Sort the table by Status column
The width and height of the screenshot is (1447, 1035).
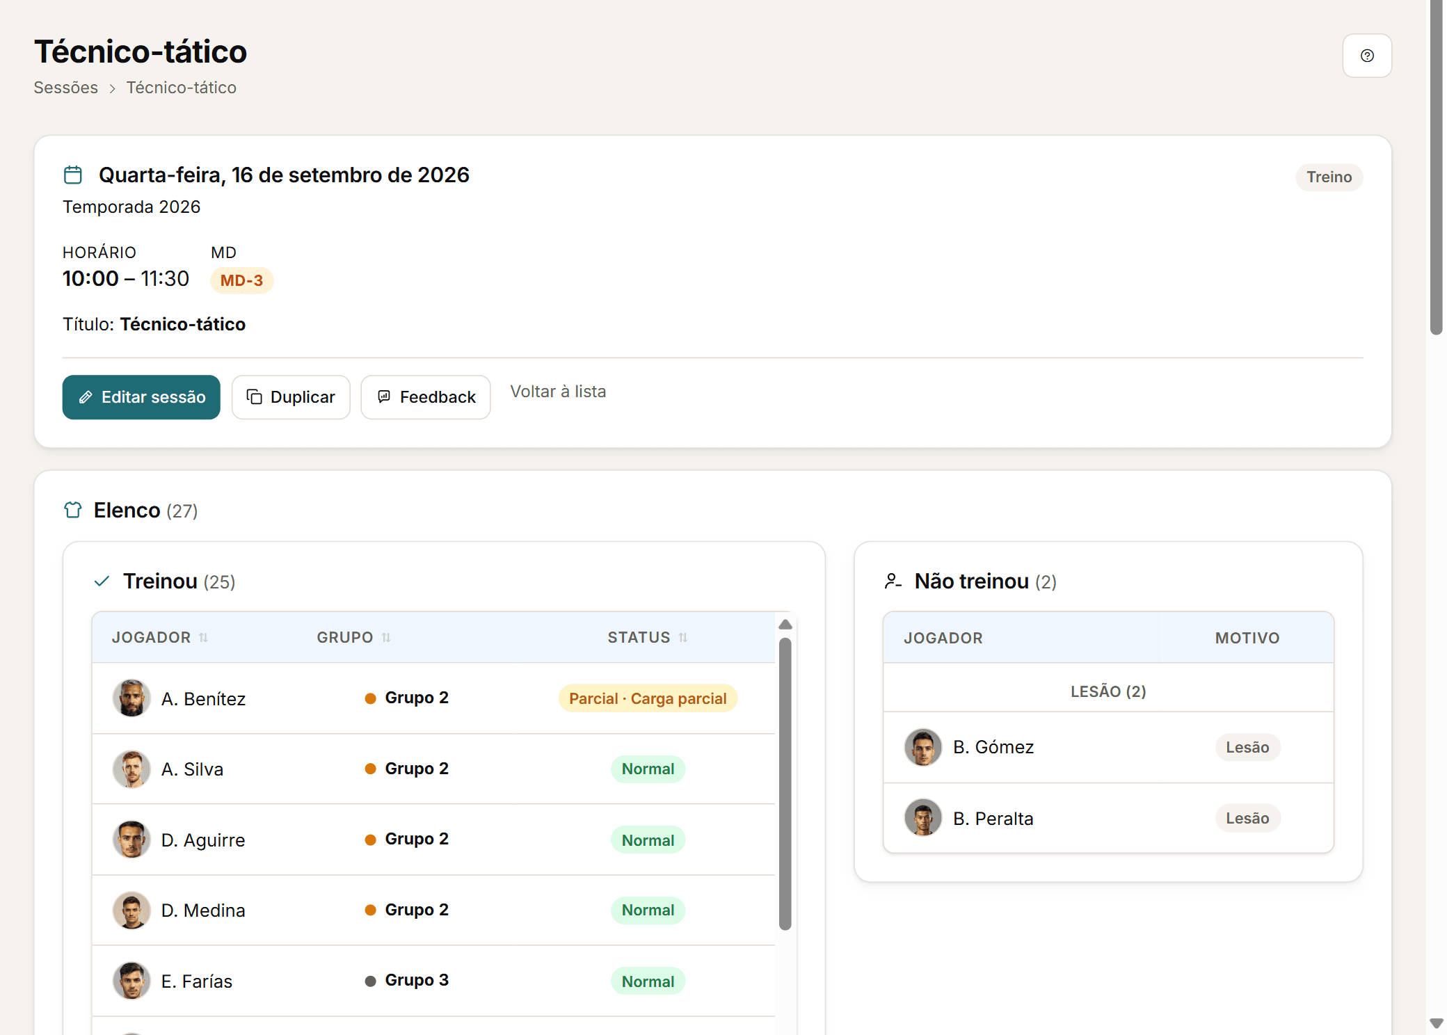click(x=648, y=637)
